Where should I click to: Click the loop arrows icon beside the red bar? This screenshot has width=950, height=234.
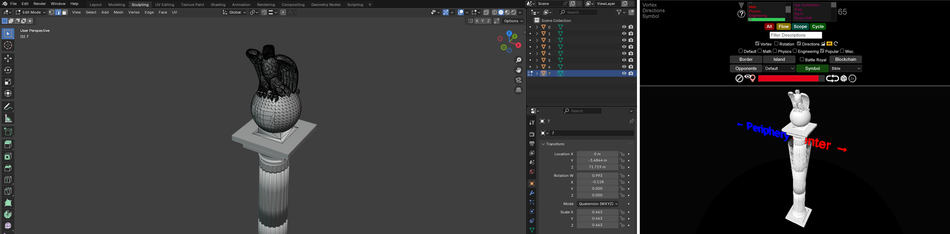pos(832,79)
